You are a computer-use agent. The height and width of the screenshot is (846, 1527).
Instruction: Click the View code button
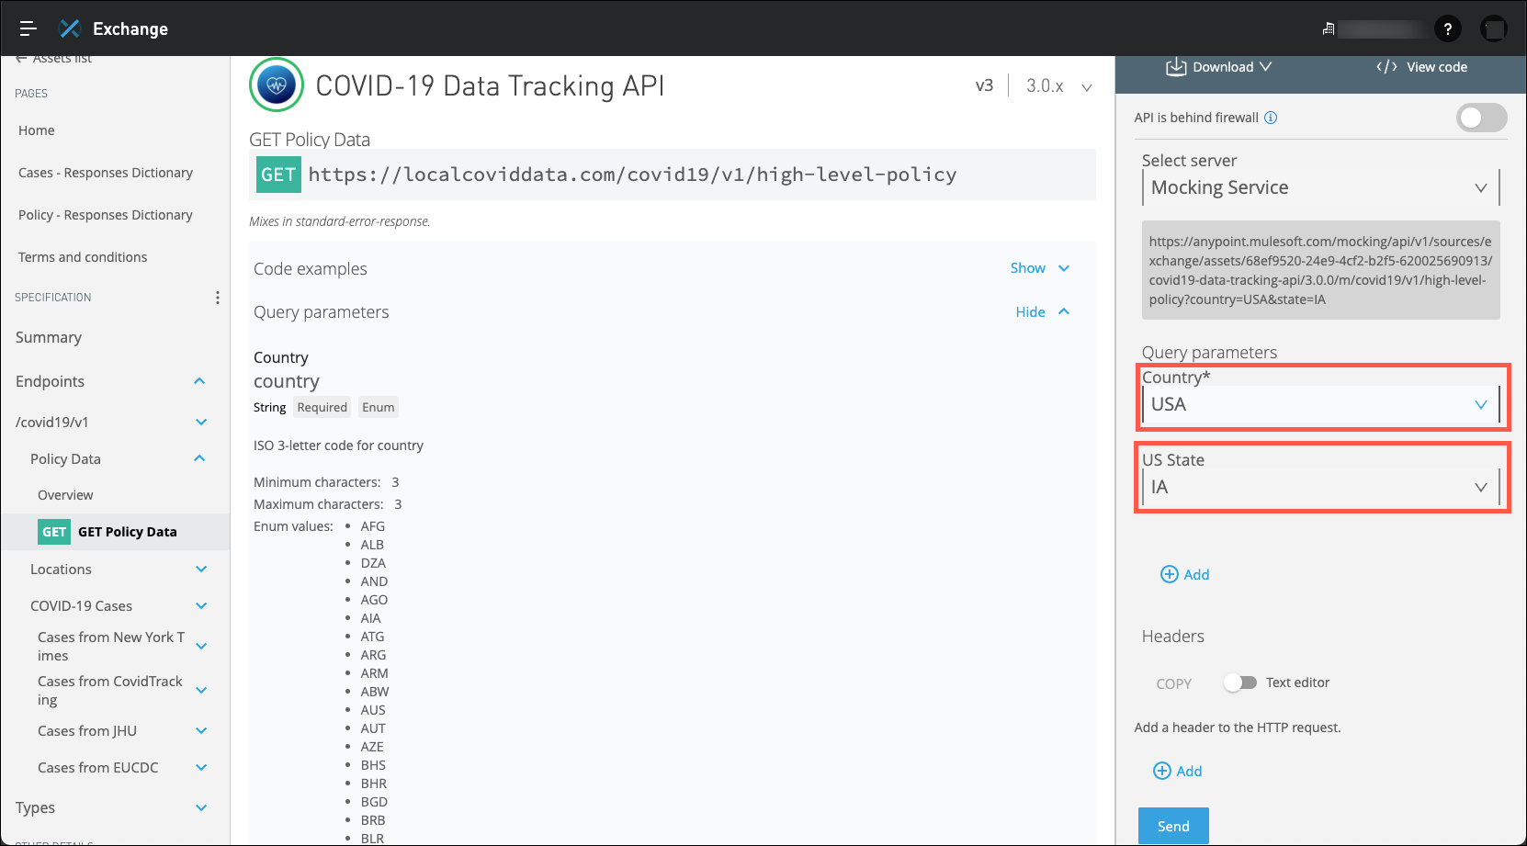click(x=1421, y=67)
